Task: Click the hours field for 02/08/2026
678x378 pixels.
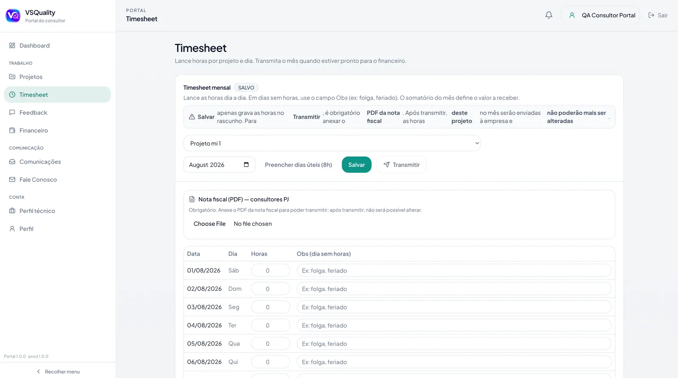Action: pos(270,289)
